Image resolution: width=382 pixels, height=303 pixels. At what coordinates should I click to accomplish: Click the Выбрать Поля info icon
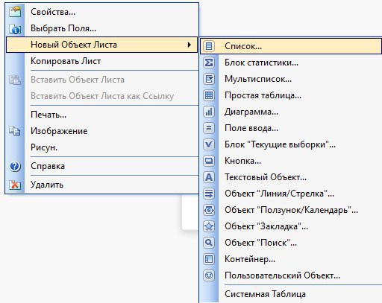pos(15,28)
